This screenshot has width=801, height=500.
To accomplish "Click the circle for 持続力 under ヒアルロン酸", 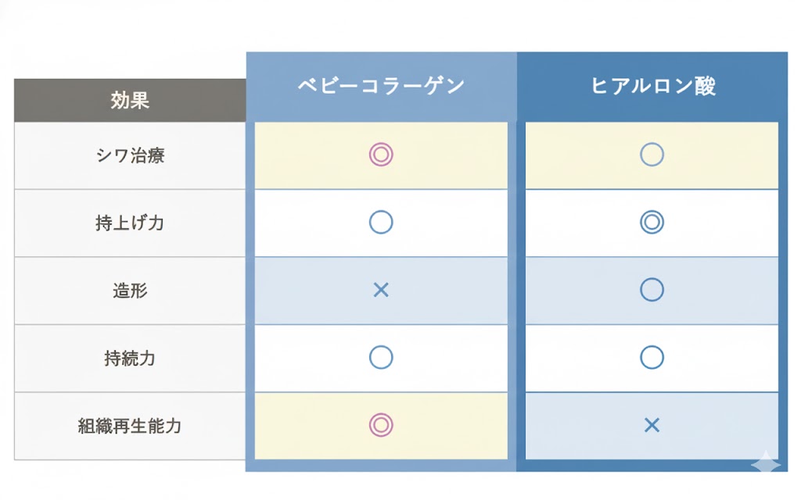I will pos(652,358).
